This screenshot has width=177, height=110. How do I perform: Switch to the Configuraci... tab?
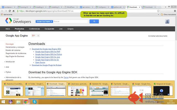102,7
